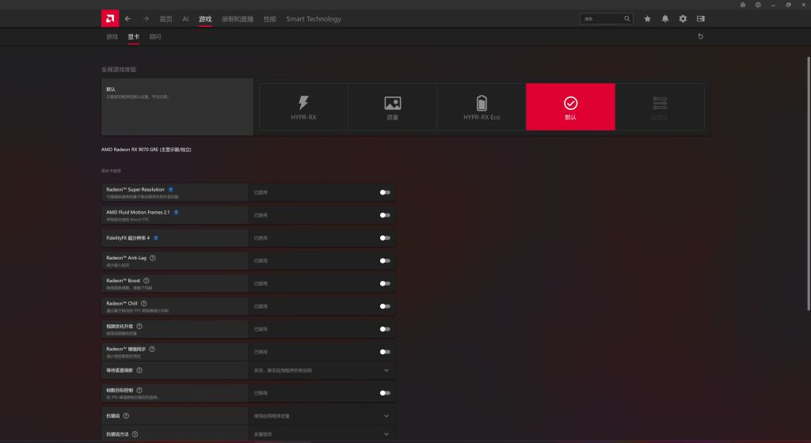Open the Smart Technology tab
The width and height of the screenshot is (811, 443).
pos(314,19)
